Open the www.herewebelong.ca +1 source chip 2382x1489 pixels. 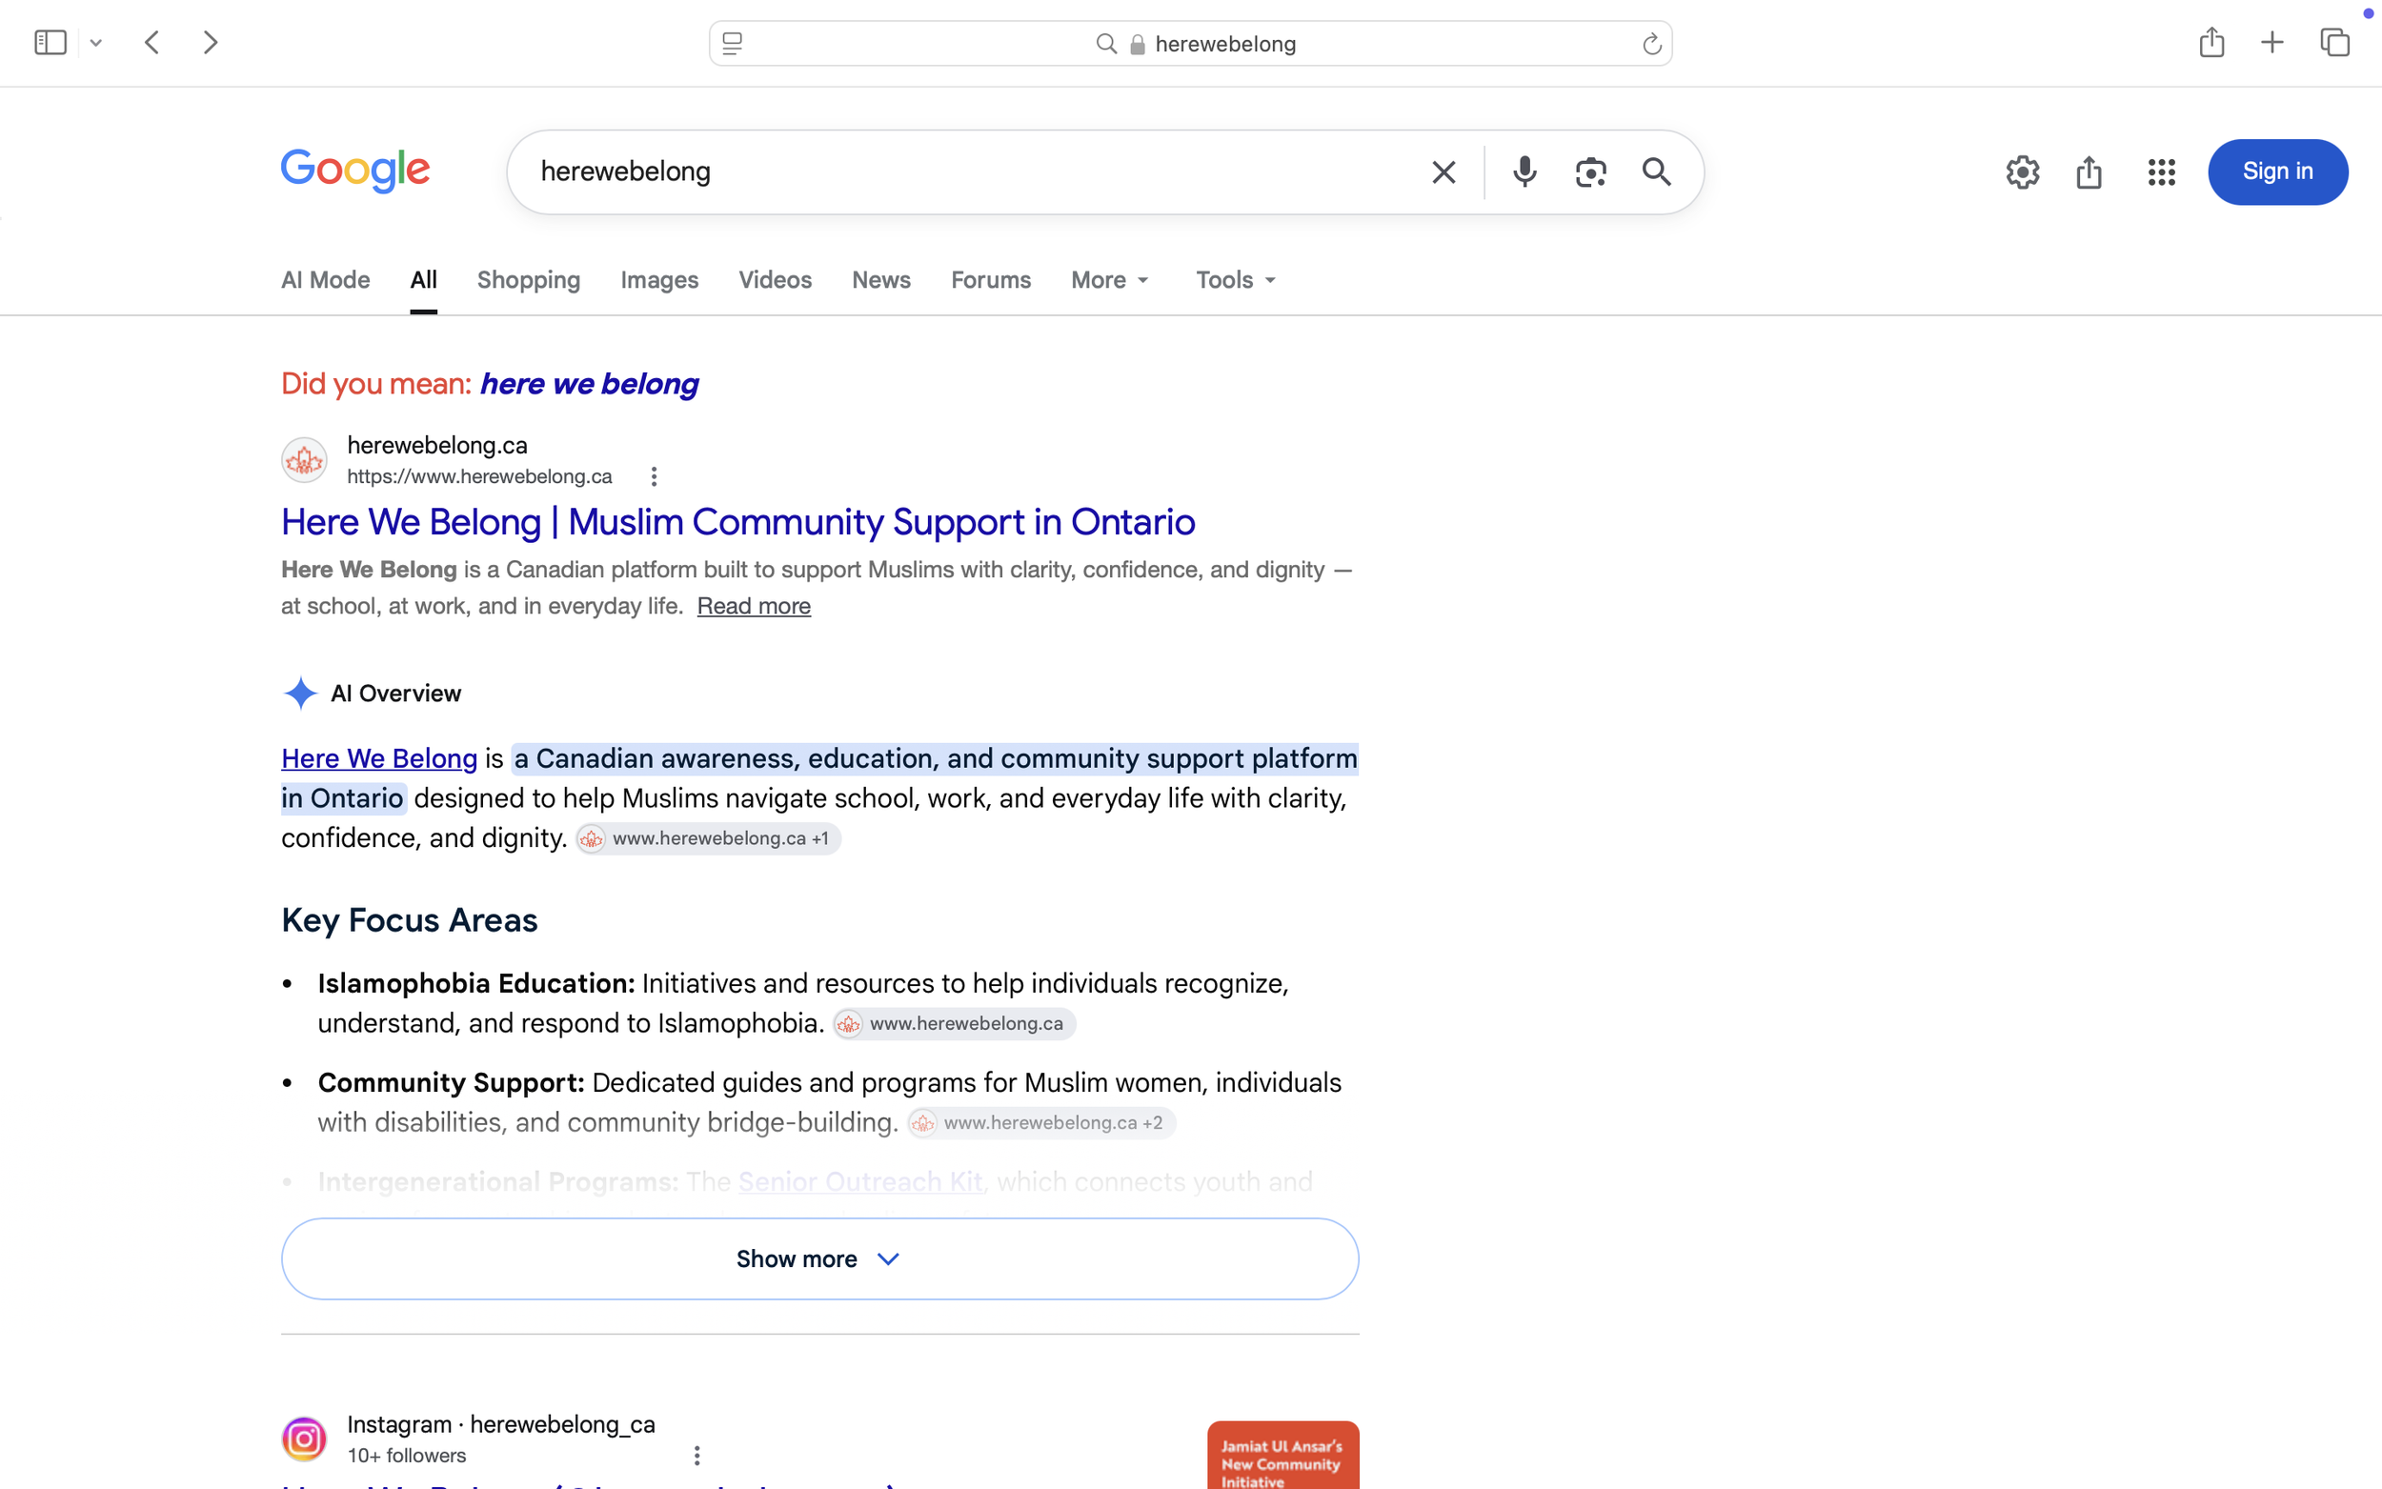tap(708, 839)
